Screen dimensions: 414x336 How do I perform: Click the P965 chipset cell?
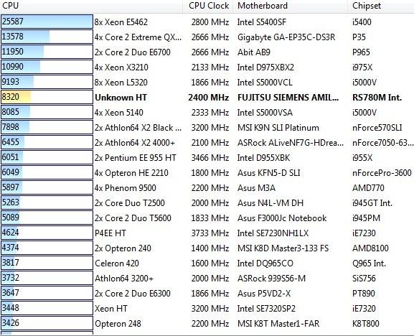(x=361, y=52)
